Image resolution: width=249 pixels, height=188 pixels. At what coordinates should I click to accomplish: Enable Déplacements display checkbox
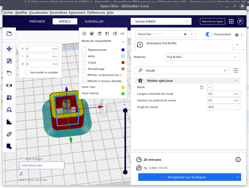click(x=84, y=50)
